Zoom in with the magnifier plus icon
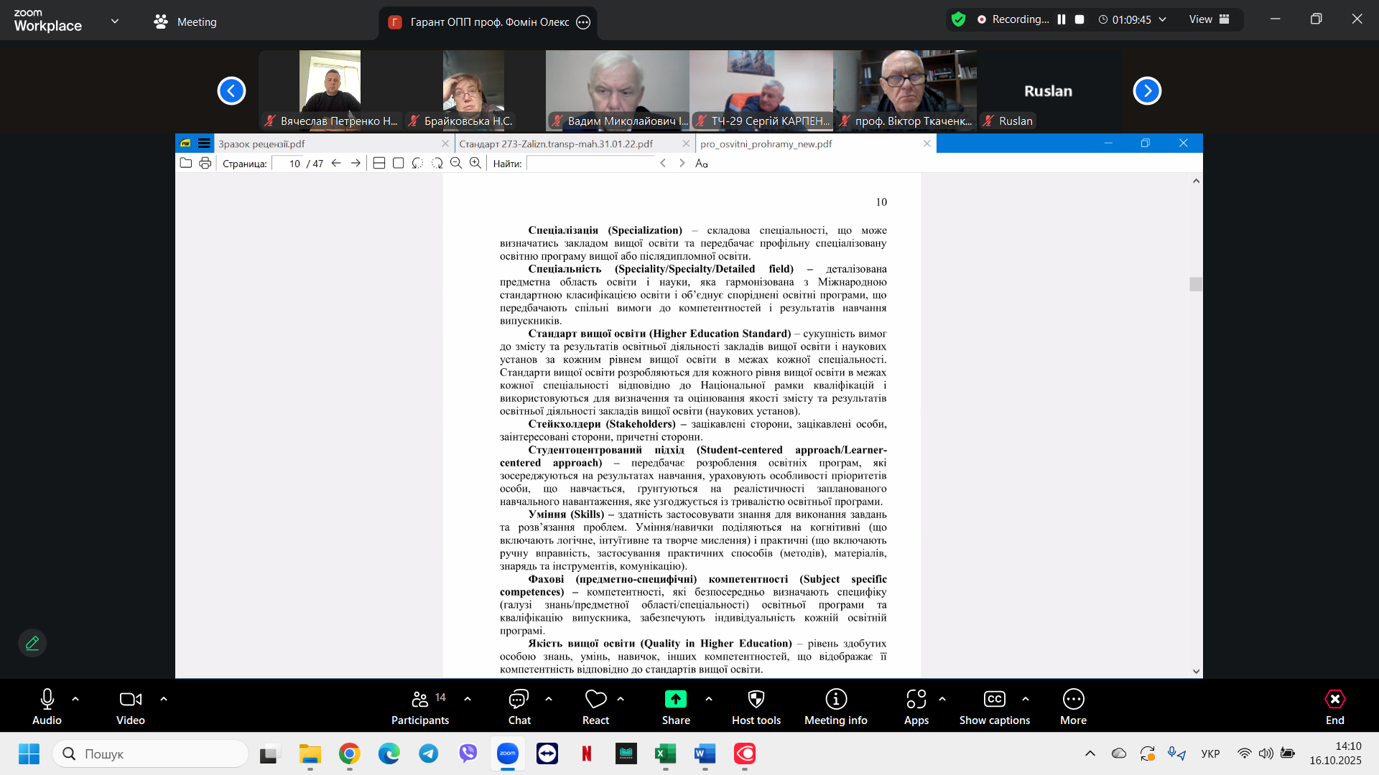Viewport: 1379px width, 775px height. pos(475,163)
